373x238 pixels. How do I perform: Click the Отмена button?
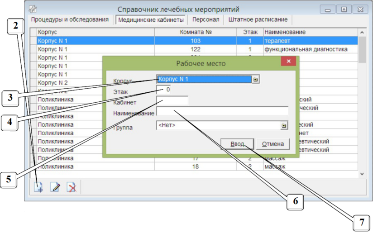pyautogui.click(x=273, y=144)
